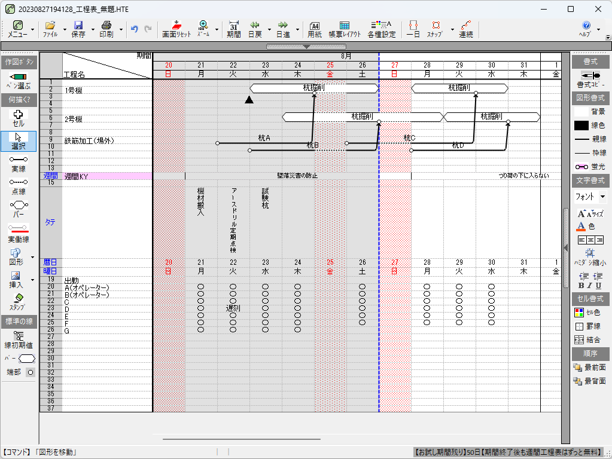Select the スタンプ stamp tool
The height and width of the screenshot is (459, 612).
pos(17,302)
